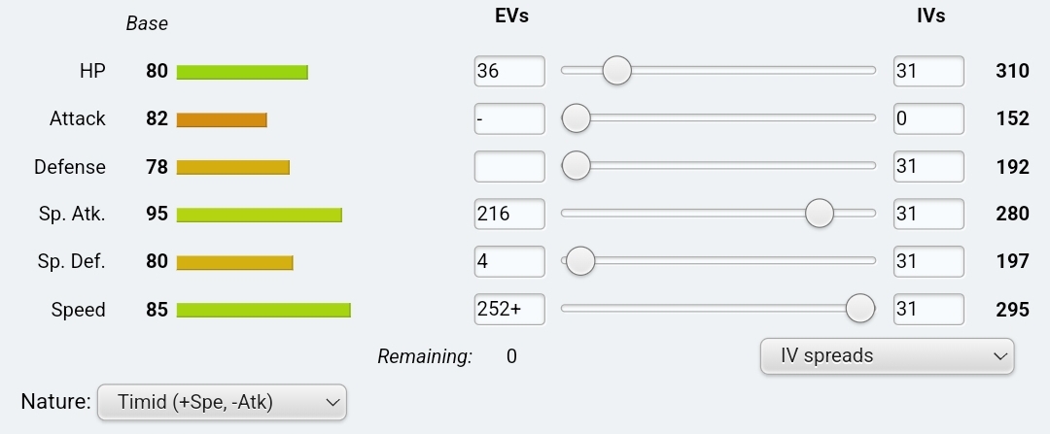Click the Attack EV slider thumb
This screenshot has height=434, width=1050.
577,117
